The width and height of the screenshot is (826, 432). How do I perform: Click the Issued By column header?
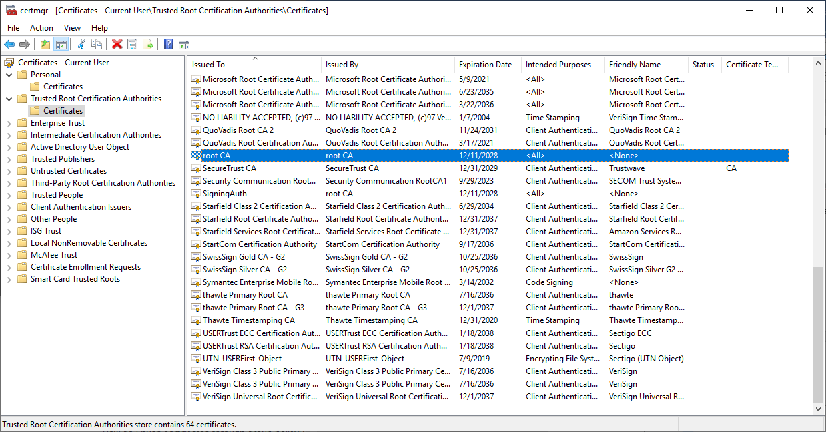(342, 65)
